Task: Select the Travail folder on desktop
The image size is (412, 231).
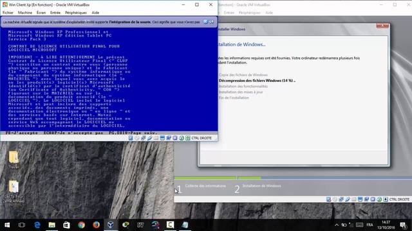Action: click(x=14, y=160)
